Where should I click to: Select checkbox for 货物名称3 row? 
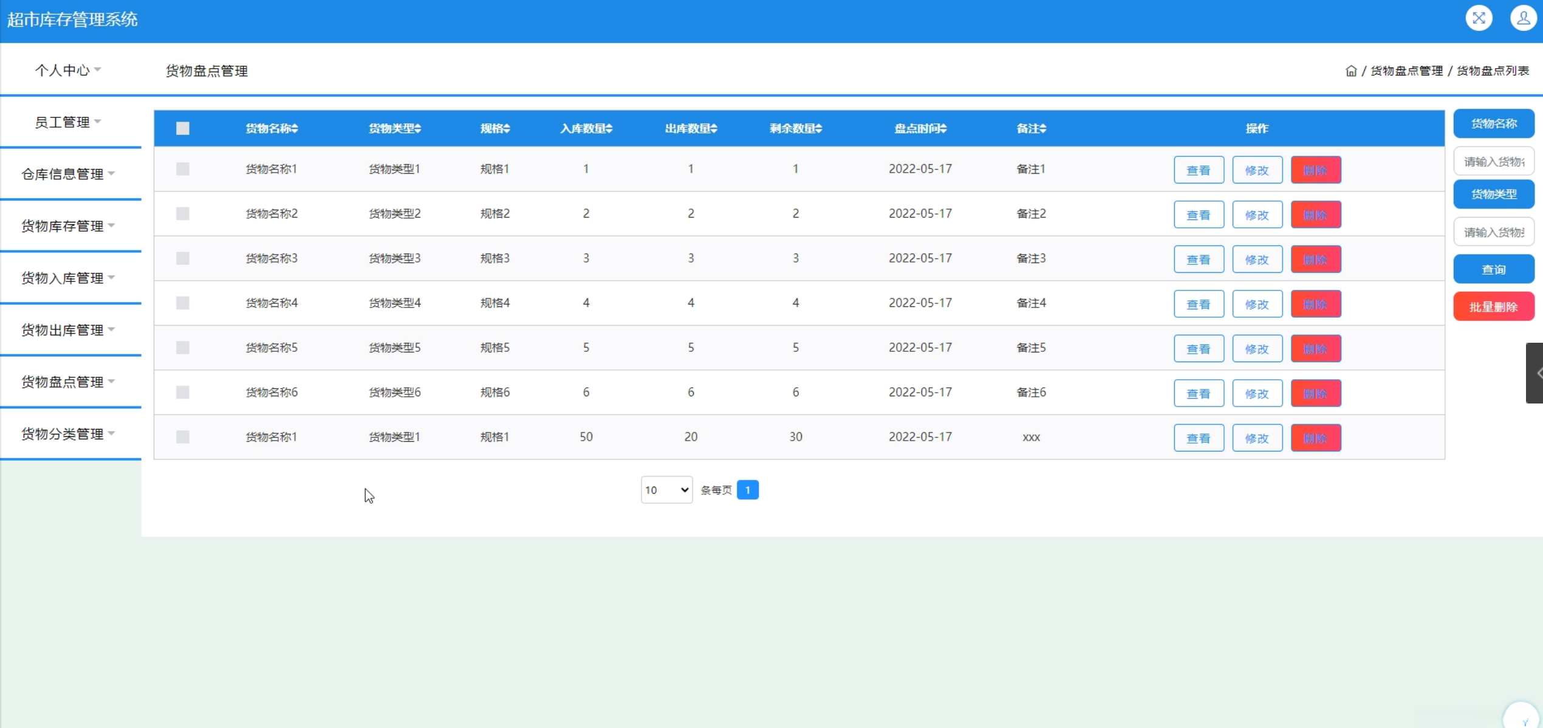[x=183, y=258]
